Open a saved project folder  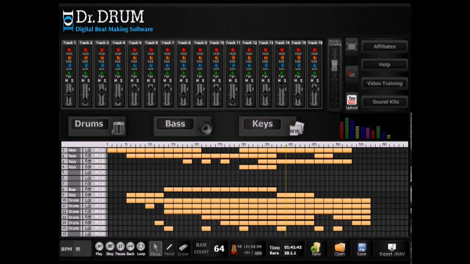(x=340, y=248)
